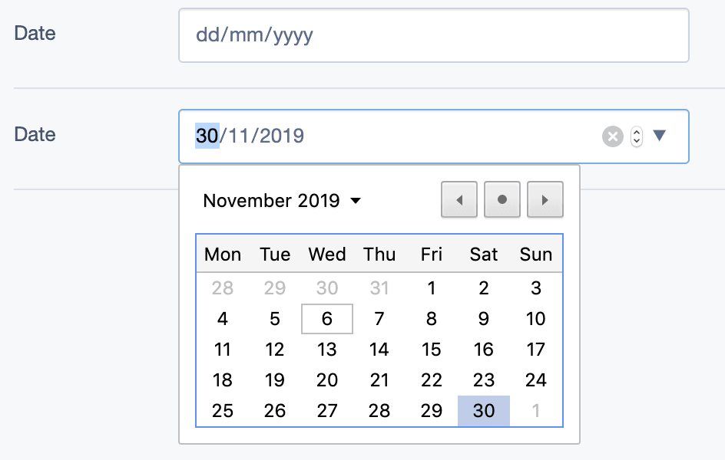Select November 15 in the calendar
Image resolution: width=725 pixels, height=460 pixels.
pyautogui.click(x=432, y=350)
